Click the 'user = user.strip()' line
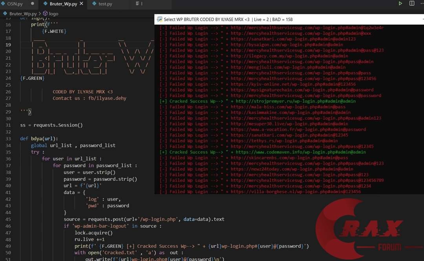This screenshot has width=424, height=261. coord(90,172)
